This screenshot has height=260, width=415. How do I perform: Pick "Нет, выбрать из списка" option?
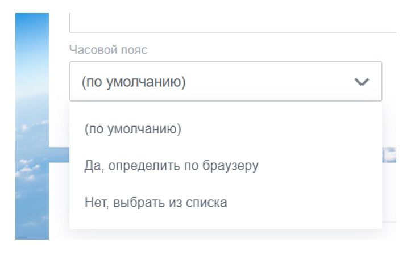tap(155, 202)
